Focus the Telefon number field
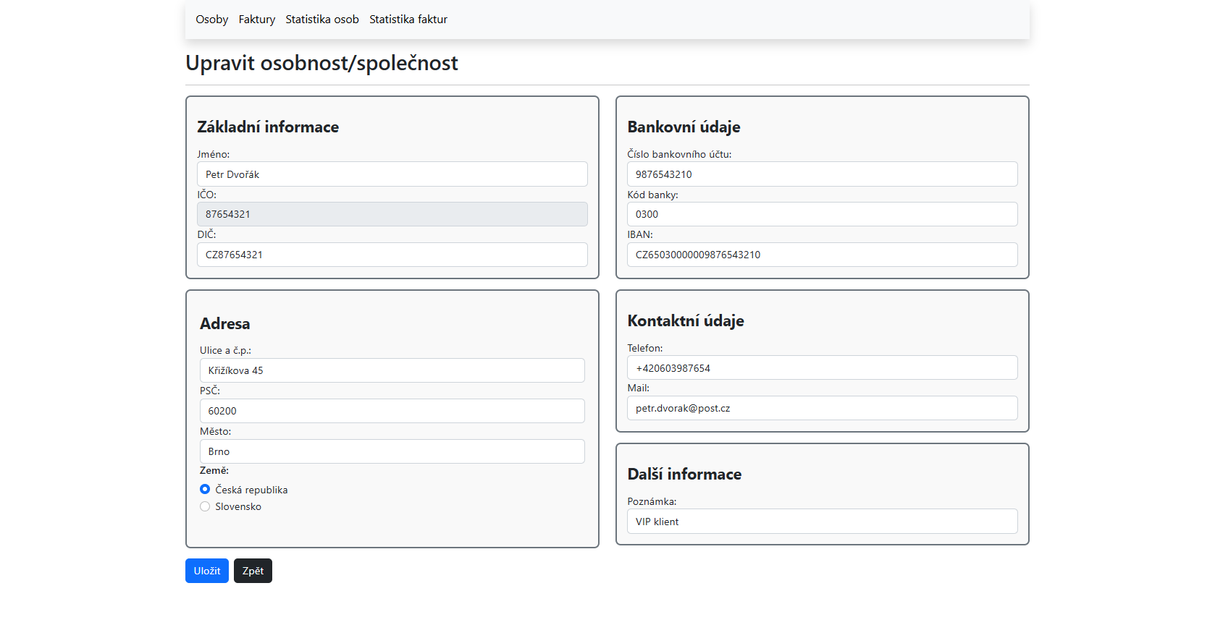Screen dimensions: 1215x638 point(822,367)
